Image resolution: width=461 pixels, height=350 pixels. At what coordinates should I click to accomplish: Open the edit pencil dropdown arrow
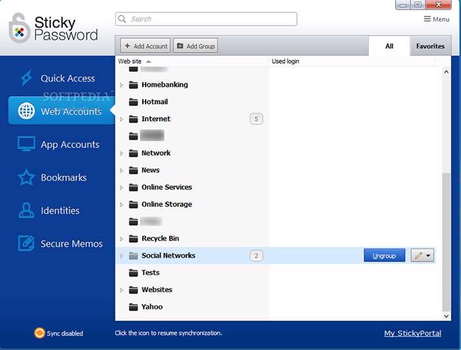pos(429,255)
